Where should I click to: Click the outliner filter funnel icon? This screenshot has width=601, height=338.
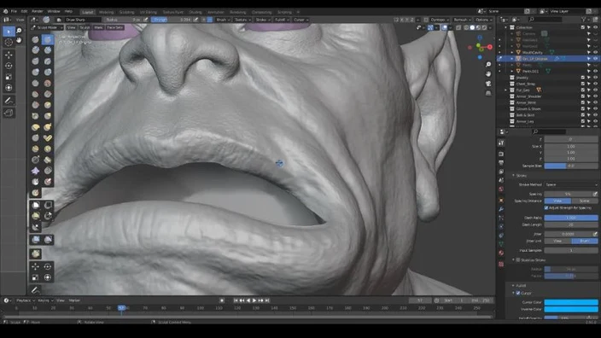[x=583, y=19]
